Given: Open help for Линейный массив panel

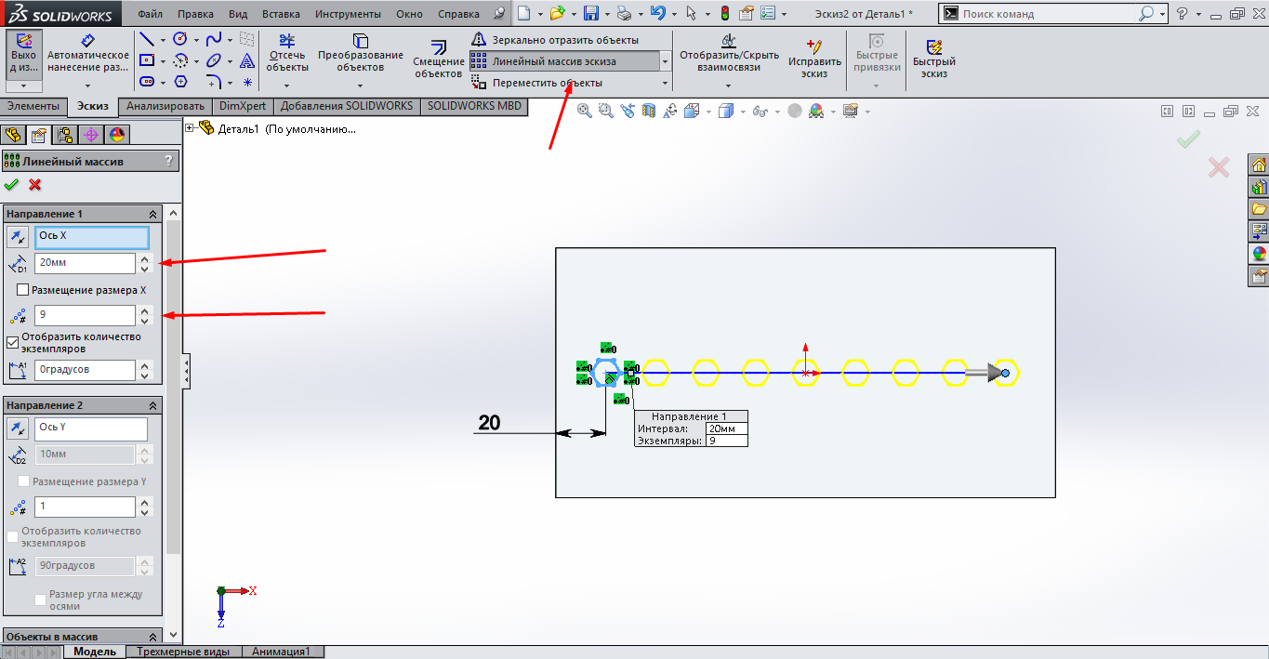Looking at the screenshot, I should coord(168,161).
